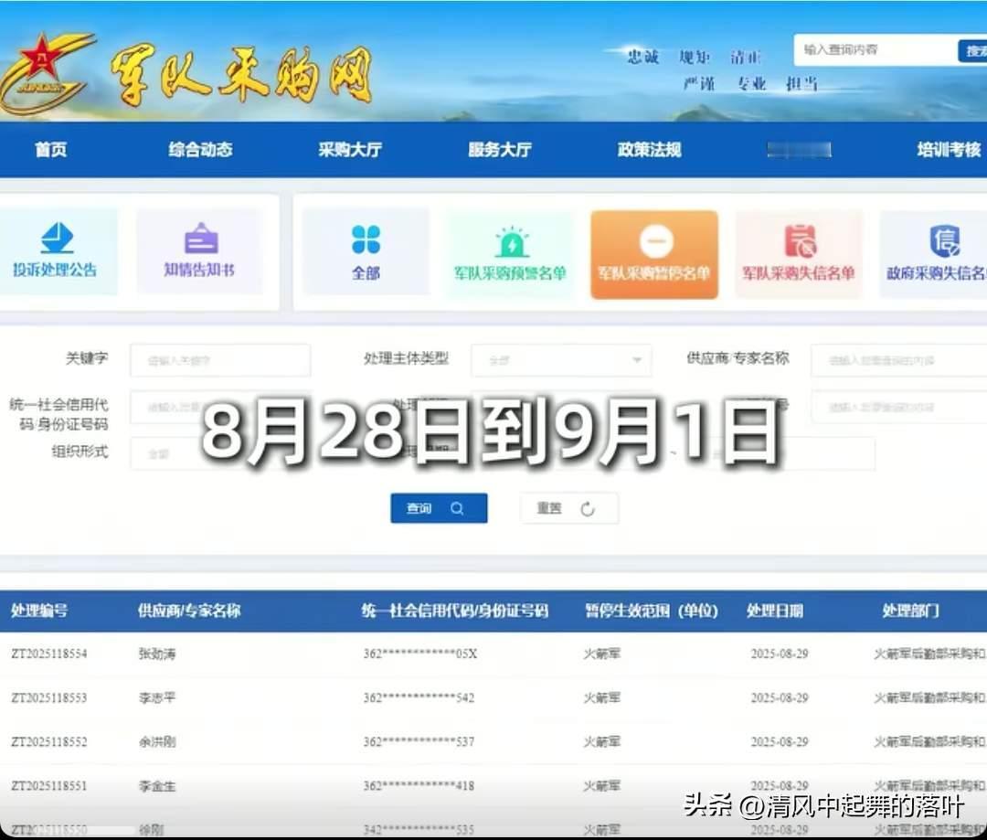Select 军队采购暂停名单 orange tile
Viewport: 987px width, 840px height.
tap(654, 254)
